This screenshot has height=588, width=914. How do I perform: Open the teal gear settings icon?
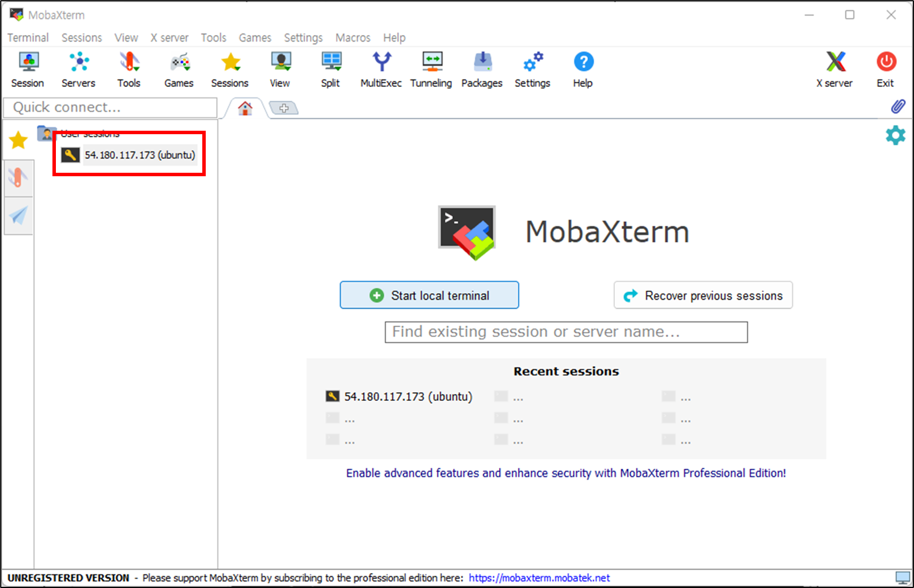click(x=896, y=135)
